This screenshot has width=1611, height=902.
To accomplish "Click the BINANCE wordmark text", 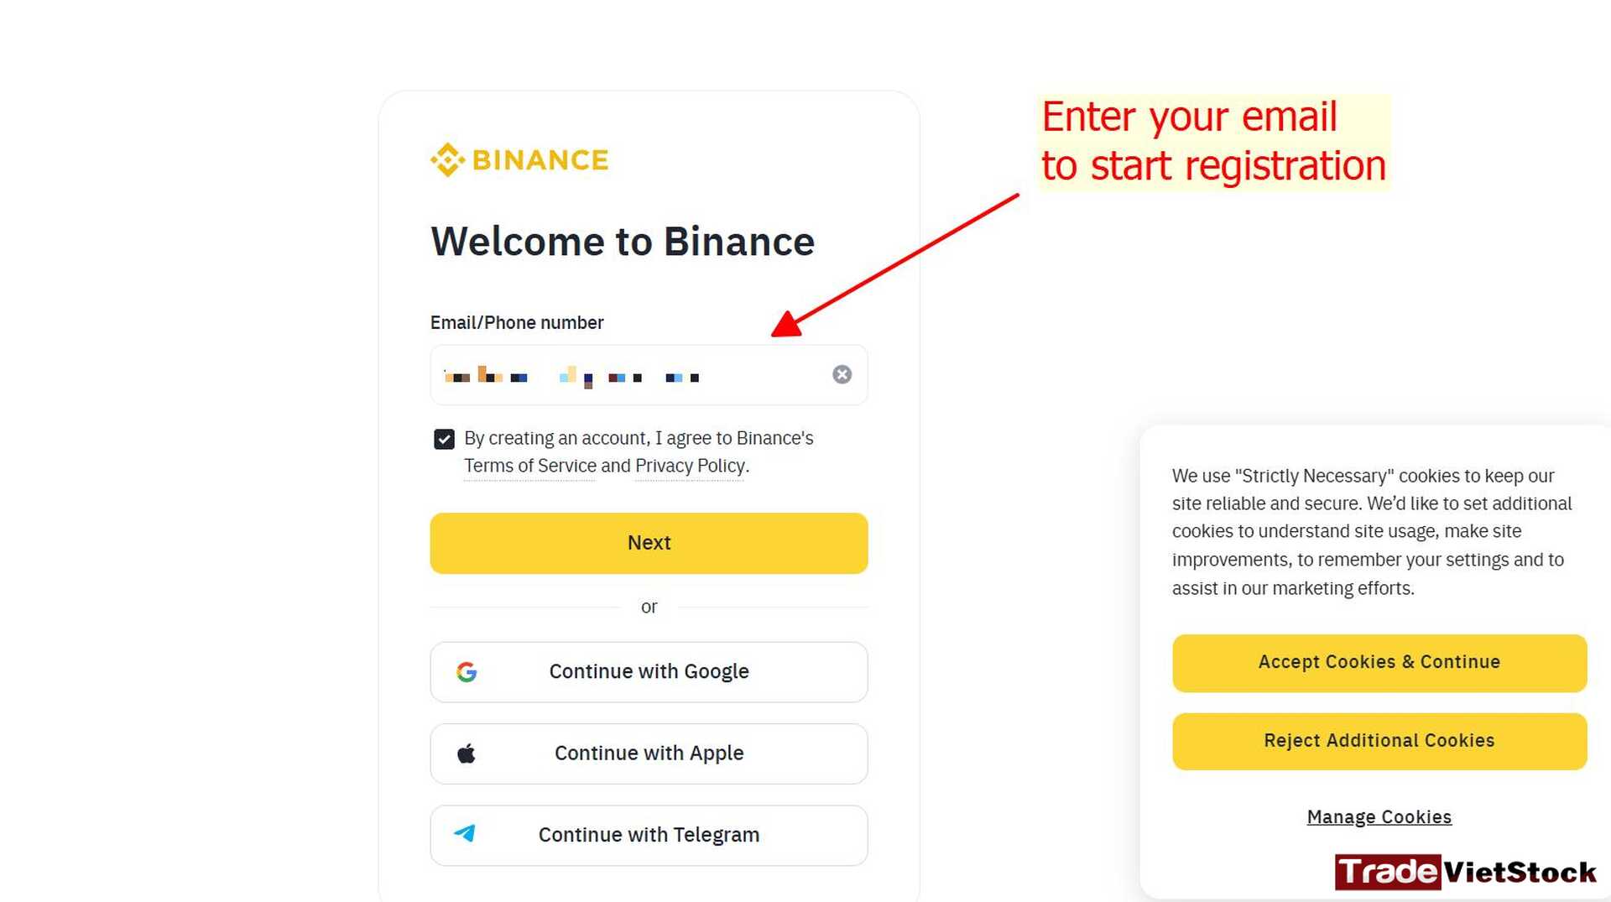I will tap(540, 159).
